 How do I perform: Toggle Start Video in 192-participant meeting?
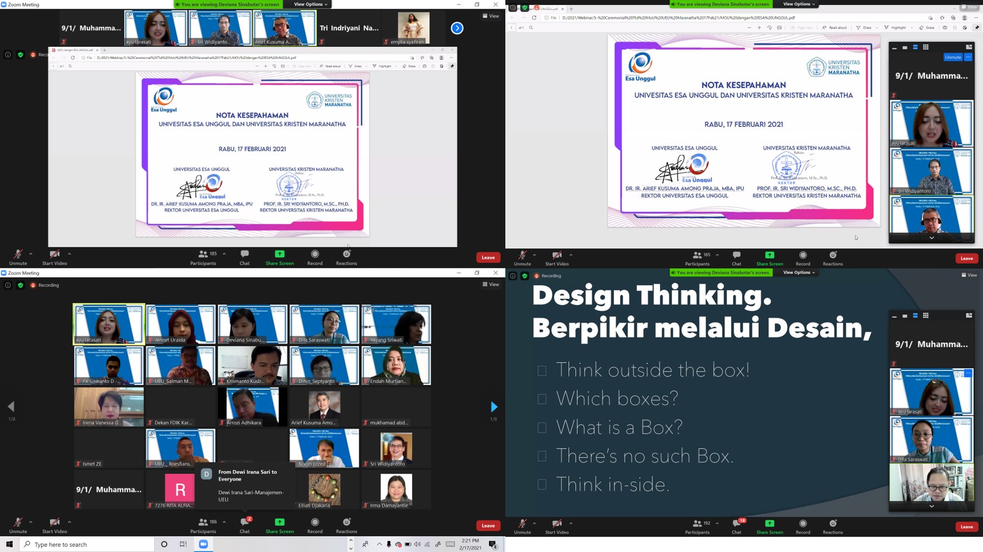pyautogui.click(x=556, y=526)
